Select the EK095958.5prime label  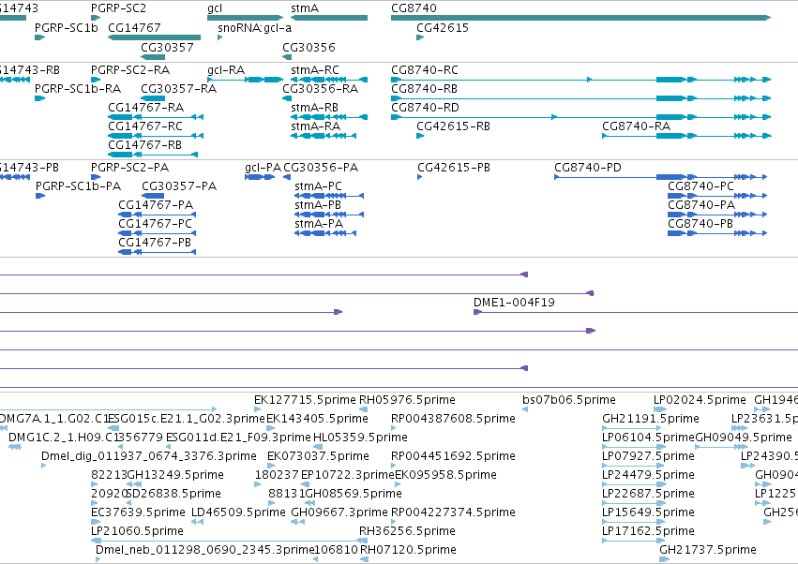click(445, 475)
